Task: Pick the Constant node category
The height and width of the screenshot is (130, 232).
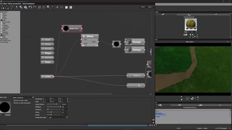Action: pyautogui.click(x=4, y=25)
